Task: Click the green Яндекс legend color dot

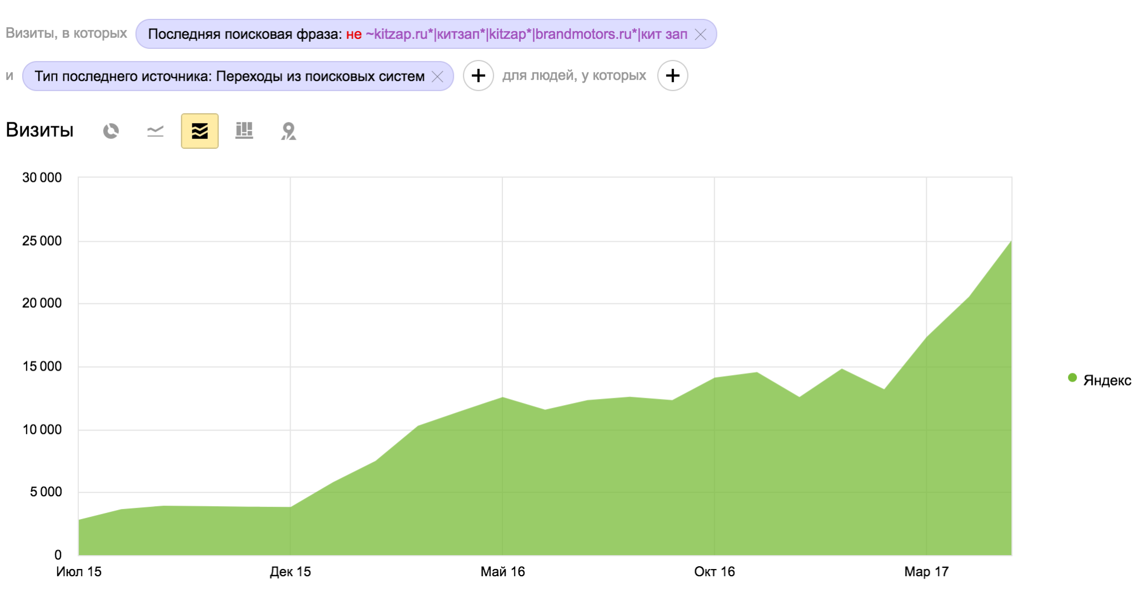Action: 1072,378
